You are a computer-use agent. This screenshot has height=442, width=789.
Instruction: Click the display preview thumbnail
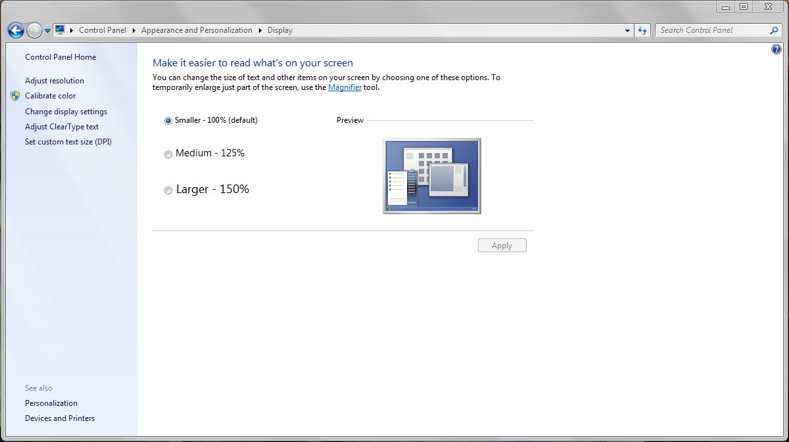pos(432,175)
